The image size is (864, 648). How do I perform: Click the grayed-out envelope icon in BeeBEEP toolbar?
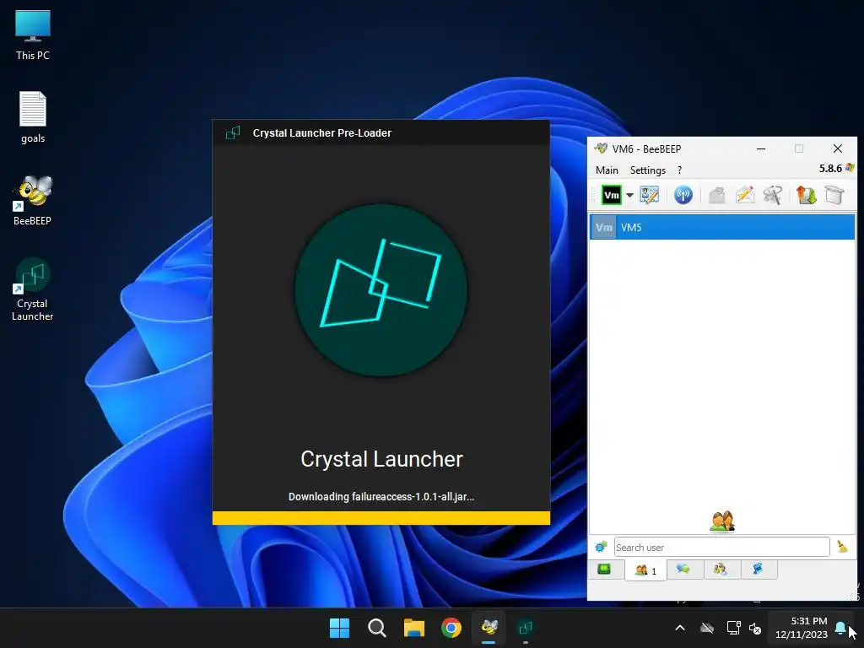pos(717,195)
